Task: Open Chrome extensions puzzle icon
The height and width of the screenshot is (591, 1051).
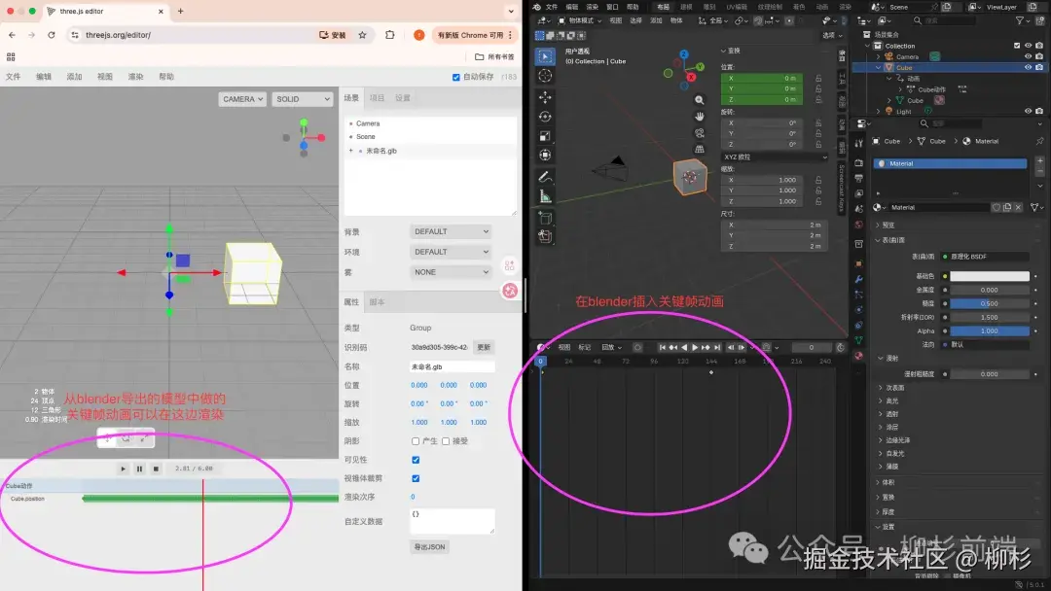Action: pyautogui.click(x=390, y=35)
